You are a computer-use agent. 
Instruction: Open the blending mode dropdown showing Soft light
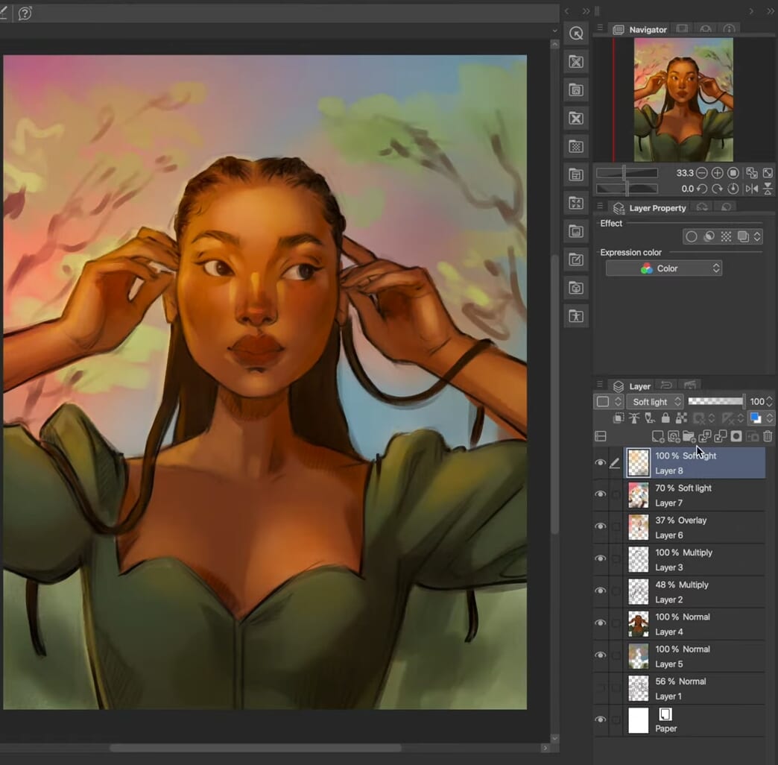tap(653, 401)
